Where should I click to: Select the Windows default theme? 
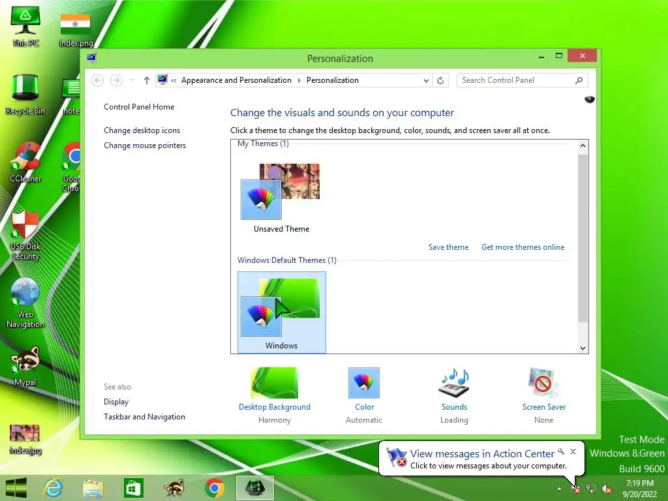282,312
